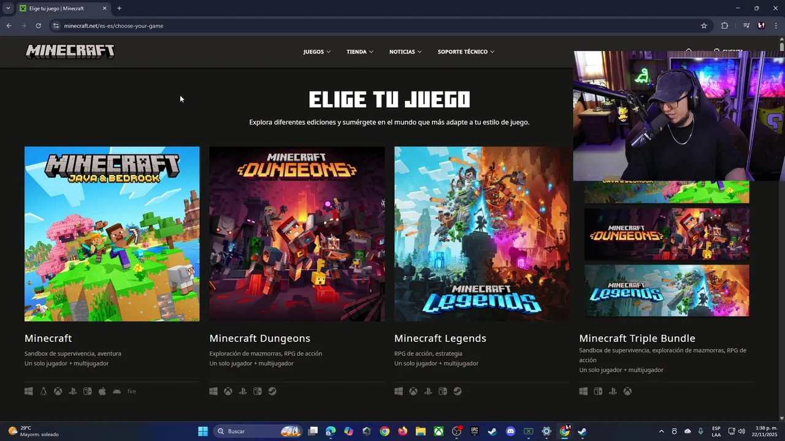Click the Windows platform icon under Minecraft Legends

399,391
